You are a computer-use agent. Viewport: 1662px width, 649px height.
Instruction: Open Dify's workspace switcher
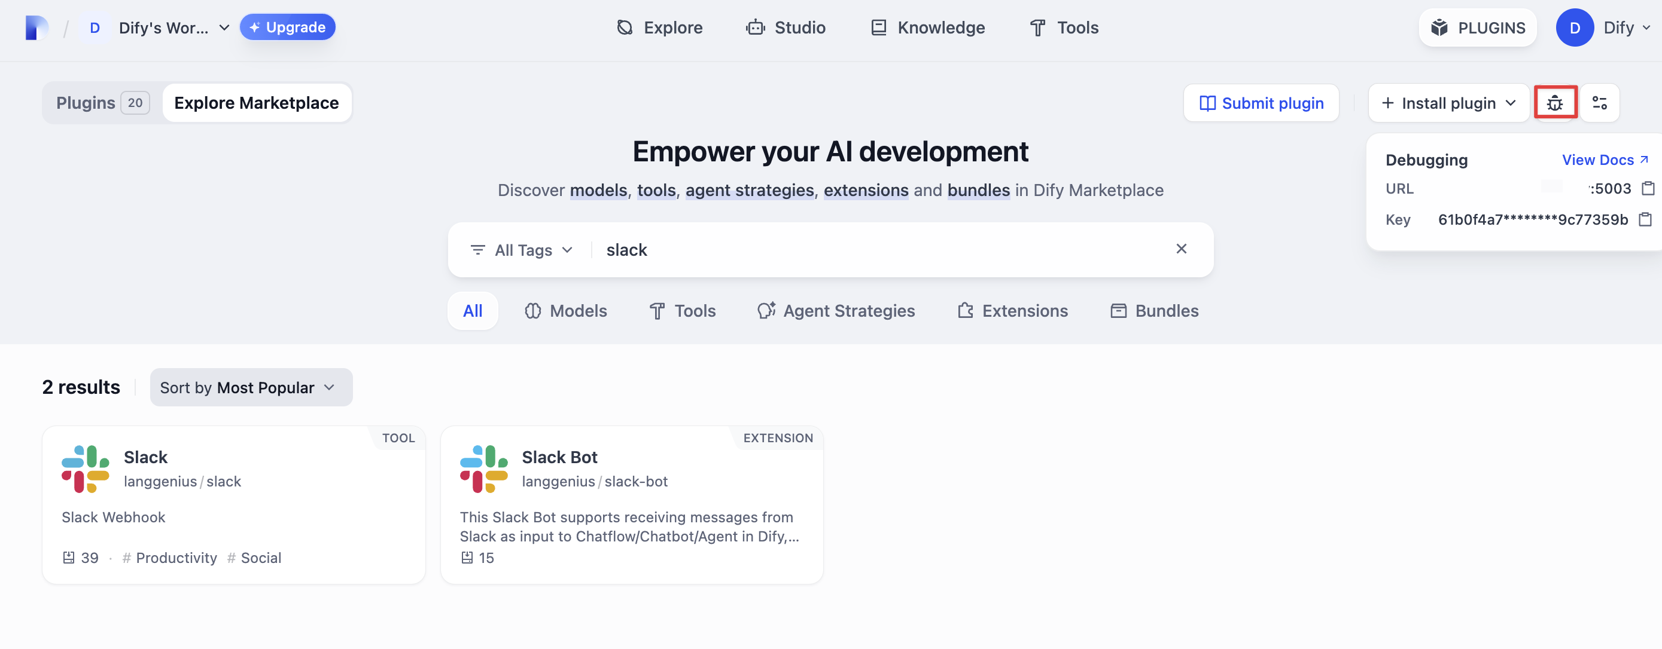coord(155,27)
